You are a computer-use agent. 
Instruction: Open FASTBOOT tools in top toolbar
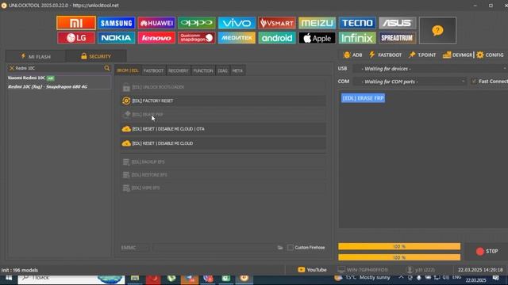tap(385, 55)
